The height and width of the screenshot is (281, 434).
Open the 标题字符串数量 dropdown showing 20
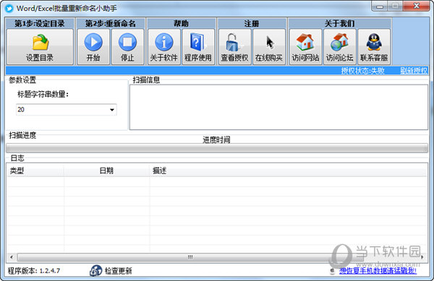point(67,110)
